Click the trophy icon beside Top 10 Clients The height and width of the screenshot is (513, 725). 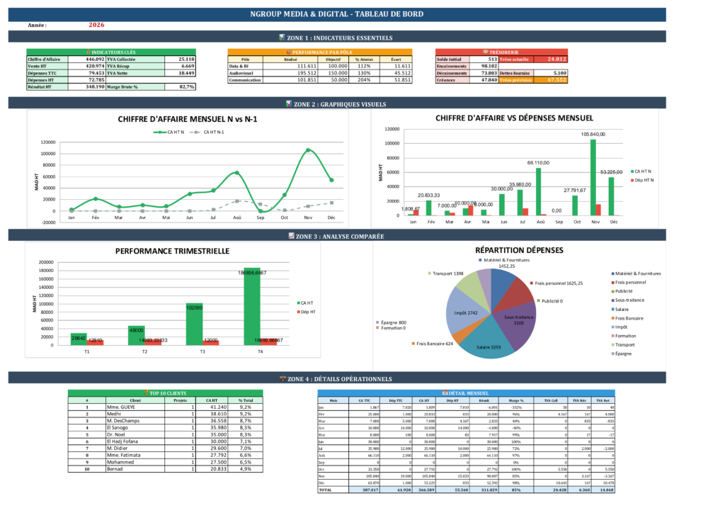click(144, 393)
